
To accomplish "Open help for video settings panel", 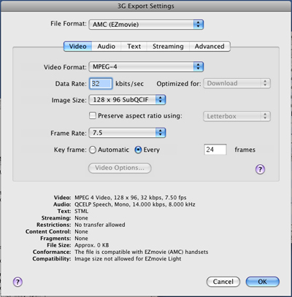I will pyautogui.click(x=260, y=169).
